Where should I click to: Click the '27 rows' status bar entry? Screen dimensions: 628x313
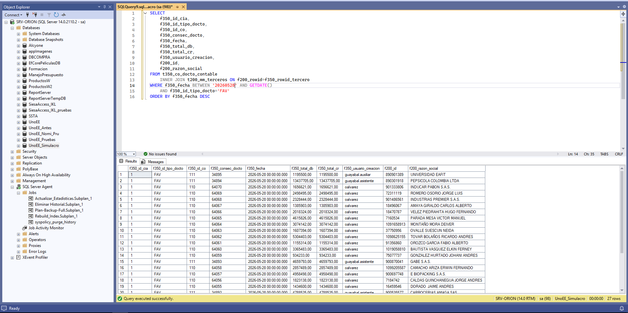click(x=614, y=299)
